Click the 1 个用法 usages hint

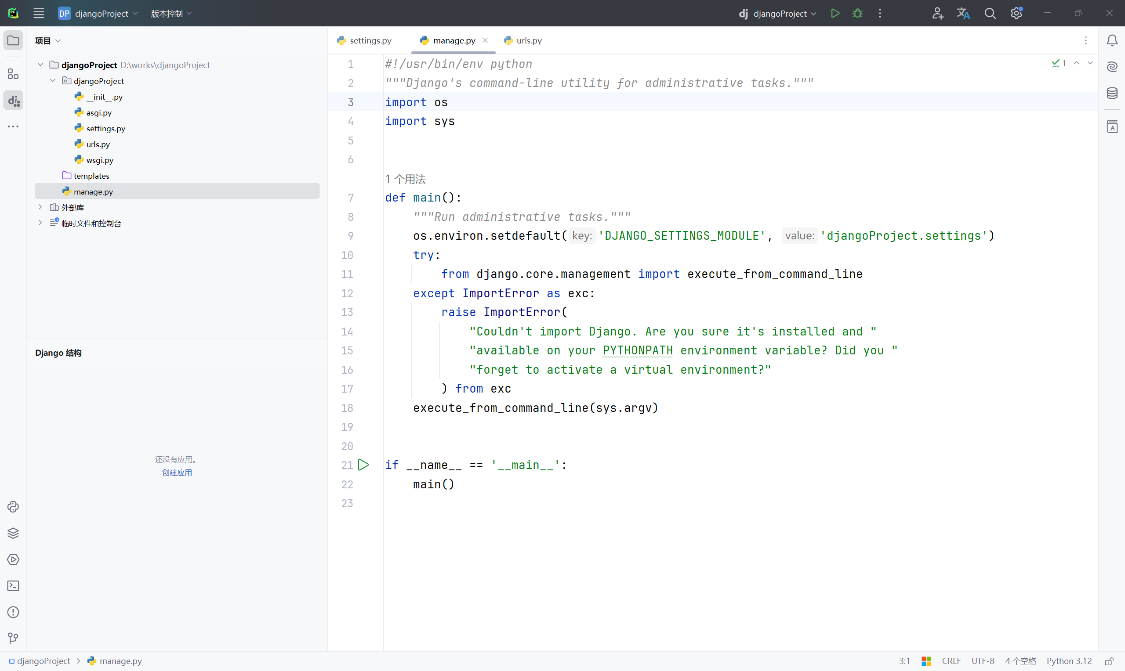pyautogui.click(x=405, y=179)
